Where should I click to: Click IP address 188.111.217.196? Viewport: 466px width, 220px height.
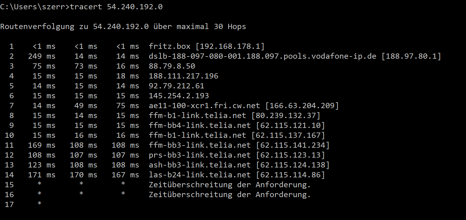coord(183,76)
